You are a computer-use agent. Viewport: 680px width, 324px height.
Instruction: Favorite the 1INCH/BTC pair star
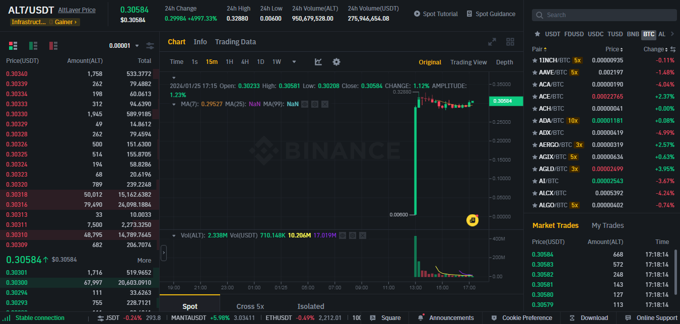click(x=535, y=60)
